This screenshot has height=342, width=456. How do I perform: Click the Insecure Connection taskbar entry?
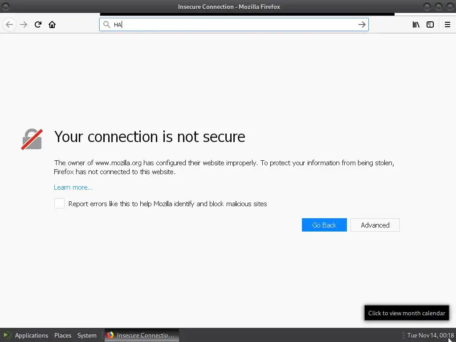pos(142,335)
